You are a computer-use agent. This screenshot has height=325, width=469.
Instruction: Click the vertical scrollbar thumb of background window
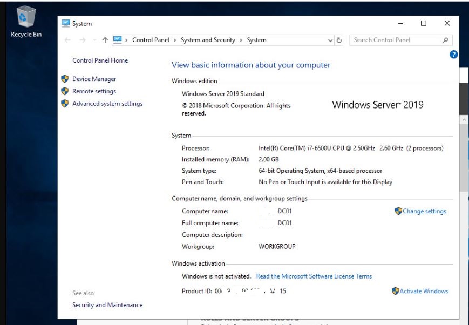pyautogui.click(x=464, y=158)
